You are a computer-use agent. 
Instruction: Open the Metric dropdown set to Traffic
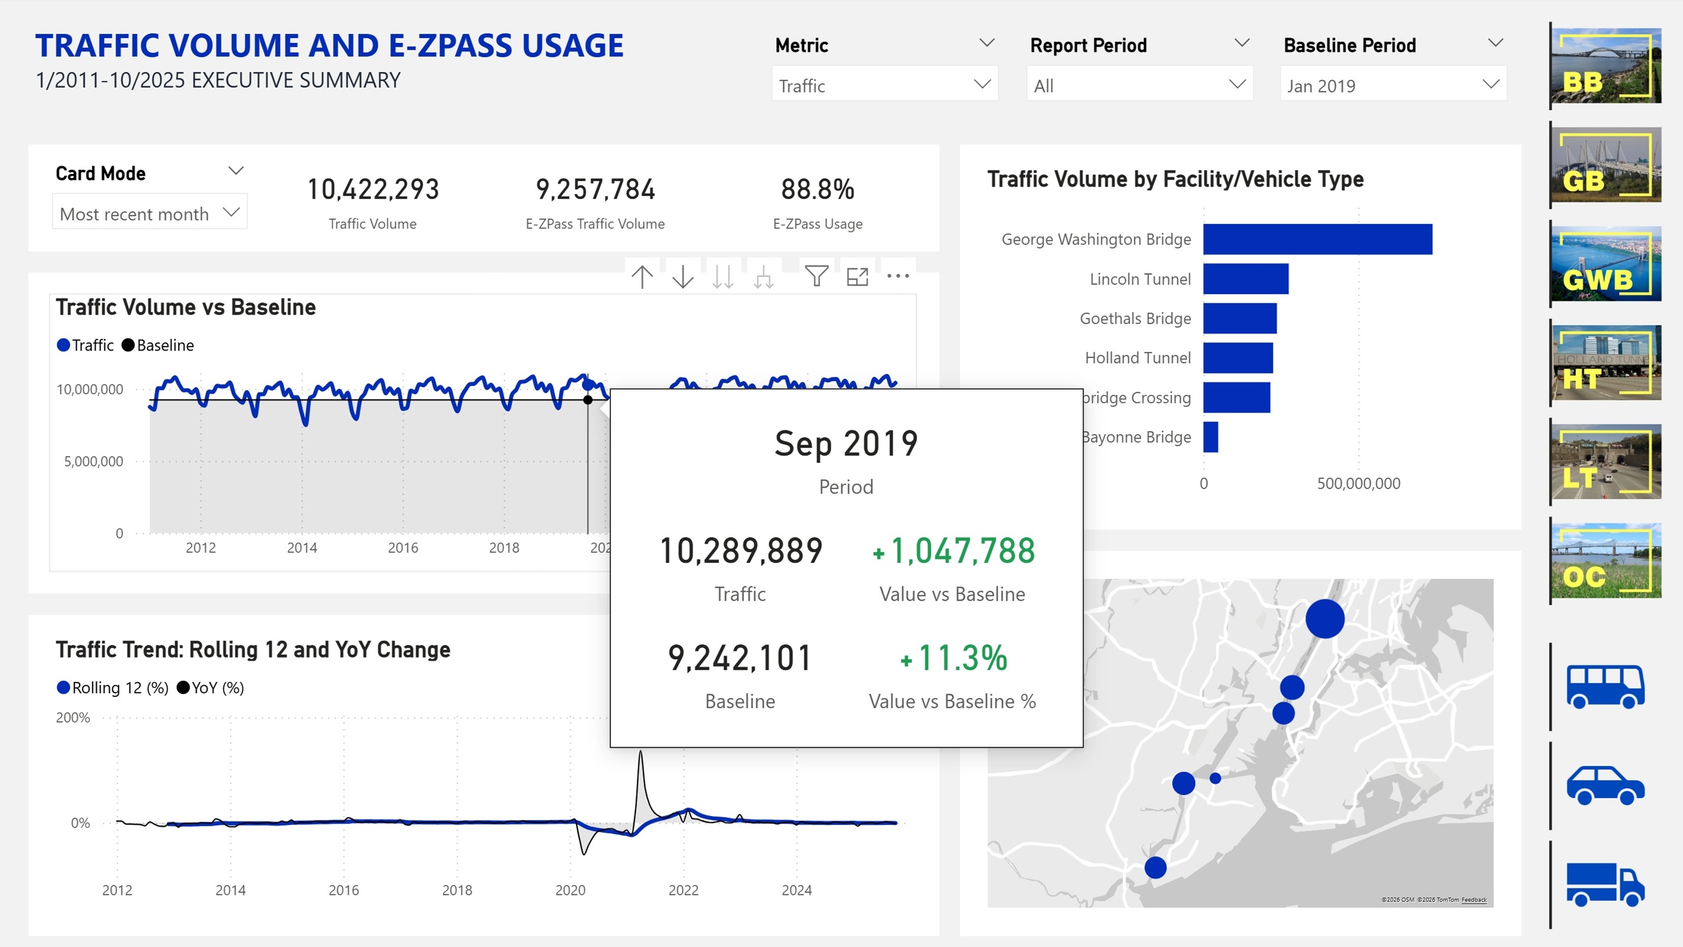click(885, 85)
